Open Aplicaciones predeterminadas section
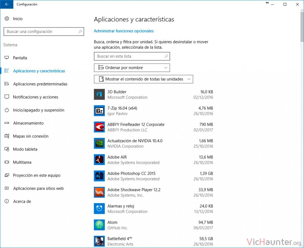304x248 pixels. (40, 84)
